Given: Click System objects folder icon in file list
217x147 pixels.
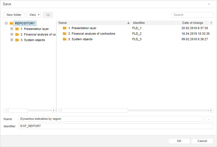Looking at the screenshot, I should tap(65, 39).
